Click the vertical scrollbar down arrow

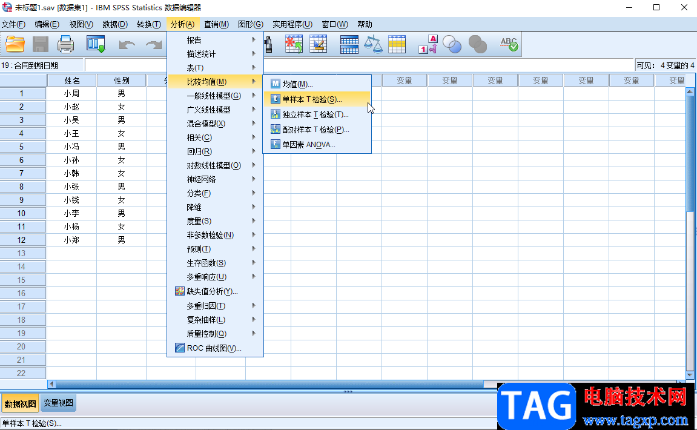690,375
